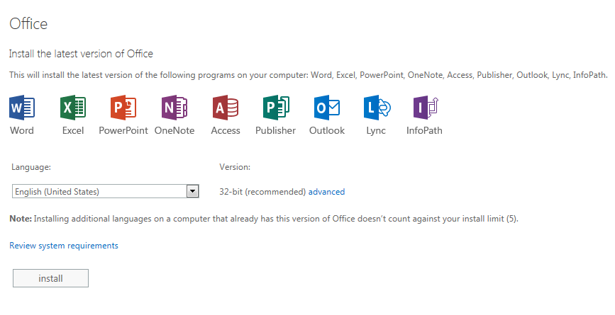Click the 'Language:' label
The width and height of the screenshot is (615, 315).
[x=31, y=167]
